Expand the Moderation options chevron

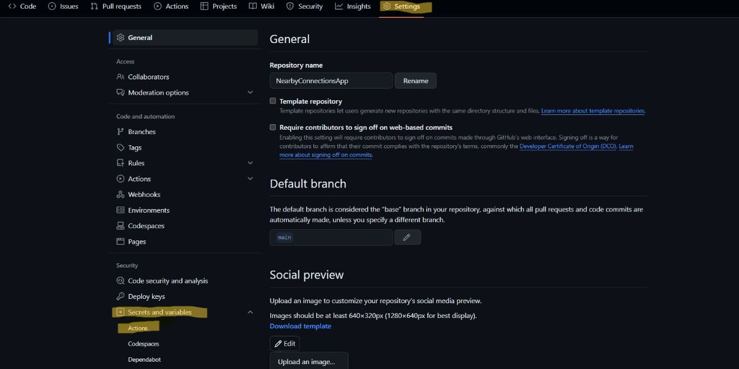click(250, 92)
